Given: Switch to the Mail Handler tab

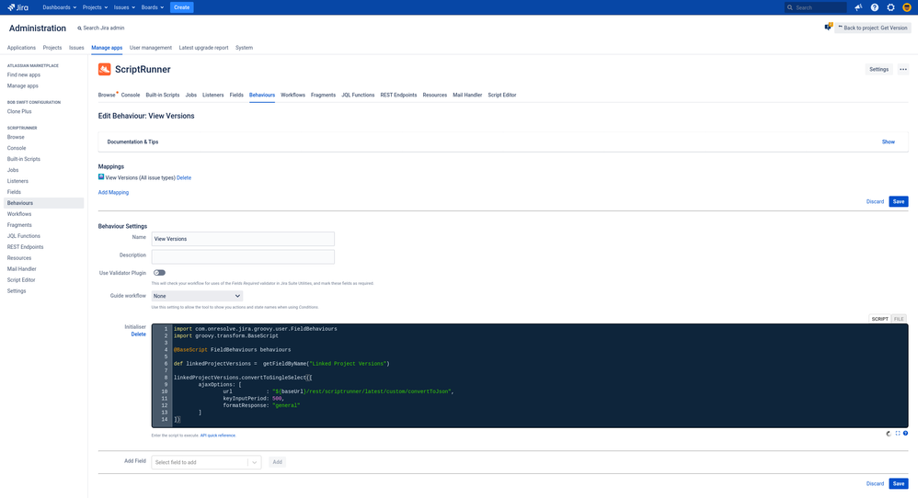Looking at the screenshot, I should pos(467,95).
